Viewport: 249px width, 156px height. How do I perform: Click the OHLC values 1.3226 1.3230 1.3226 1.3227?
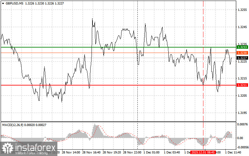(x=45, y=3)
